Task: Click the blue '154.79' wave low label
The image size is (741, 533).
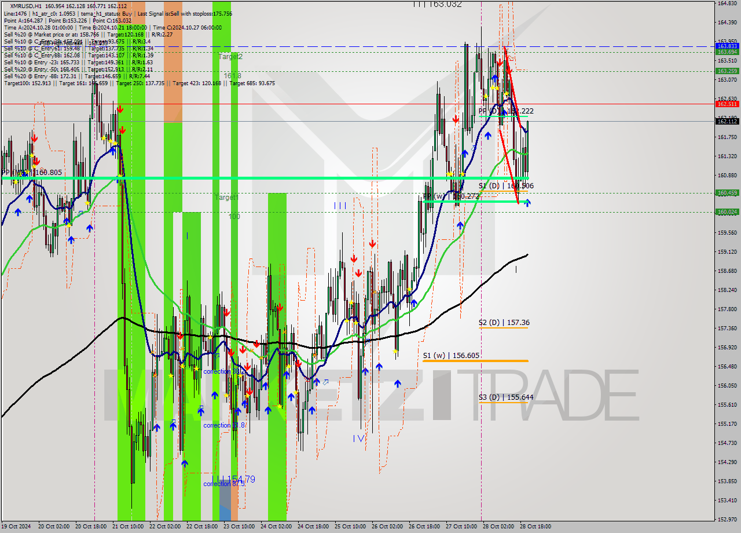Action: point(241,479)
